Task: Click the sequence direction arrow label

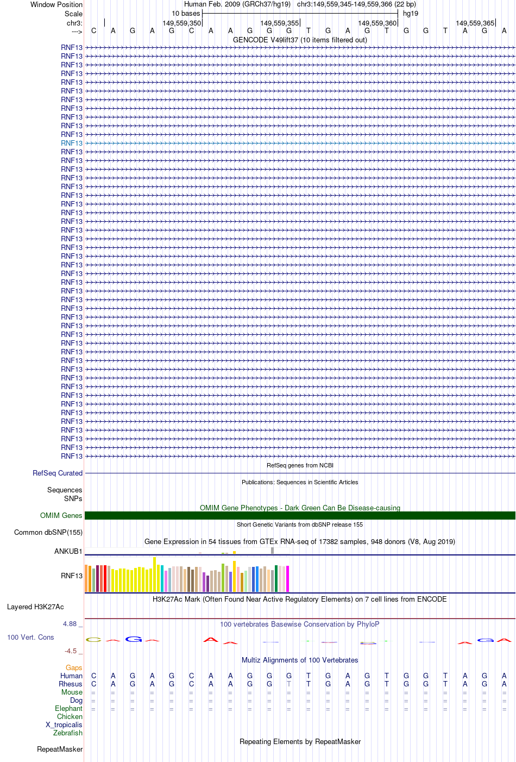Action: click(x=77, y=32)
